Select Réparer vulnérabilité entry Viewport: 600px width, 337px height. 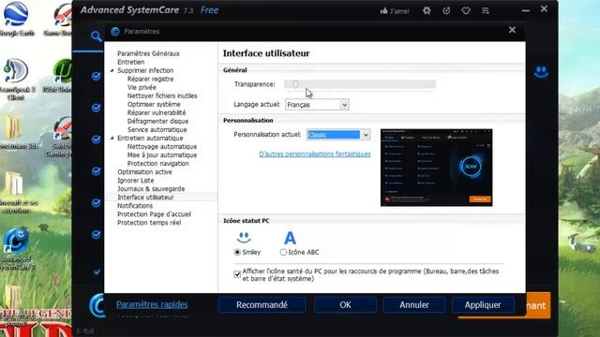[x=157, y=112]
